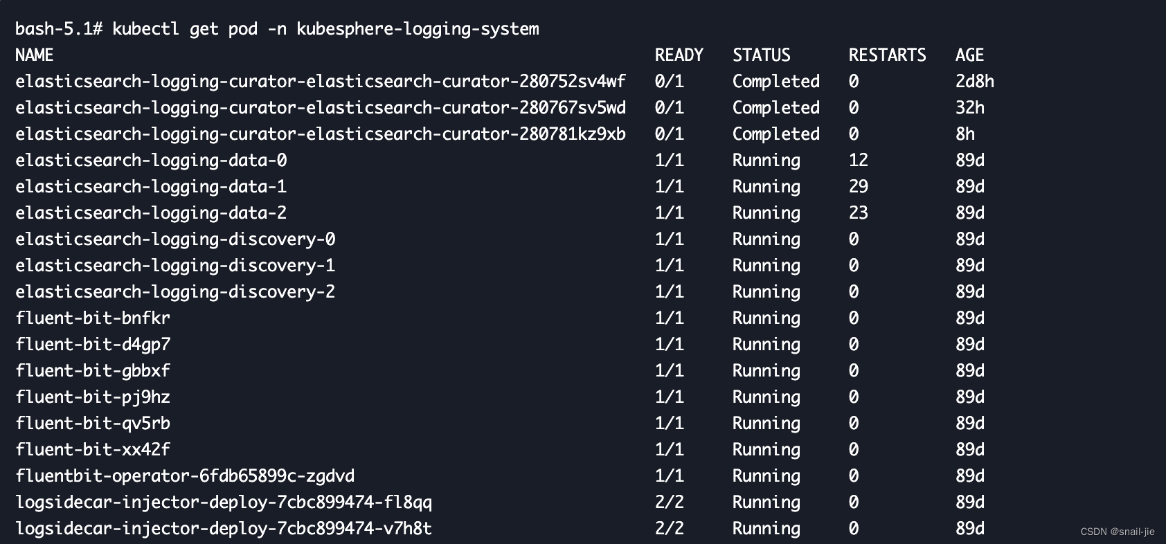This screenshot has height=544, width=1166.
Task: Click restart count 0 of fluent-bit-gbbxf
Action: click(x=854, y=371)
